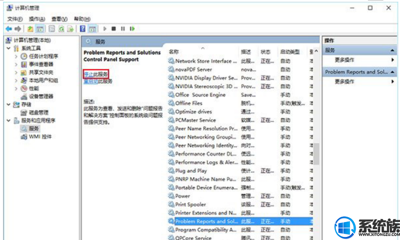
Task: Open the Help question mark toolbar icon
Action: pyautogui.click(x=83, y=29)
